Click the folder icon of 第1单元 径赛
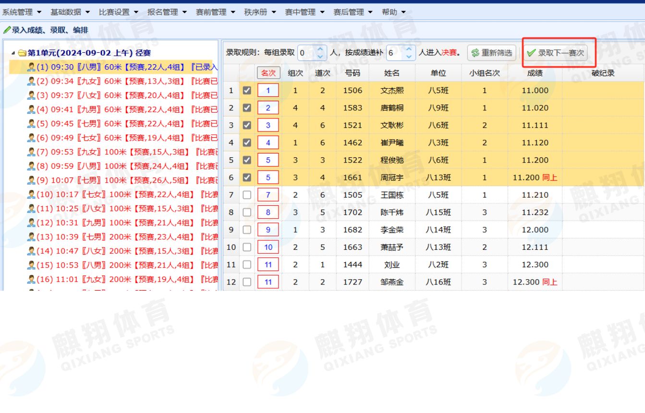Viewport: 645px width, 413px height. tap(22, 53)
